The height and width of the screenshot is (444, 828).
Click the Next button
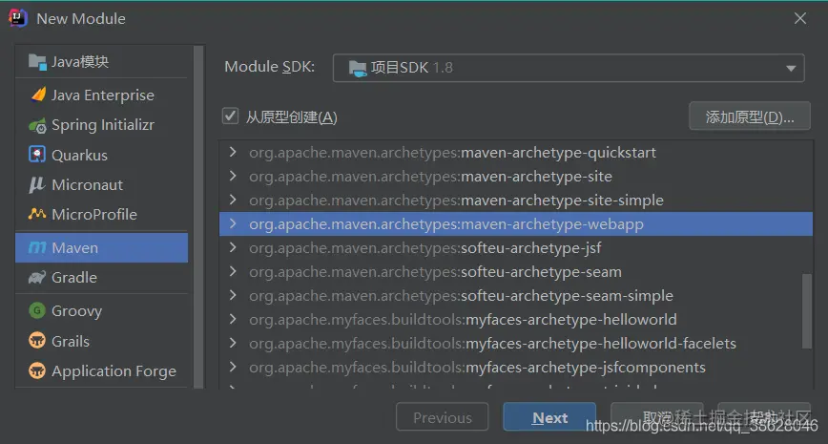(549, 417)
